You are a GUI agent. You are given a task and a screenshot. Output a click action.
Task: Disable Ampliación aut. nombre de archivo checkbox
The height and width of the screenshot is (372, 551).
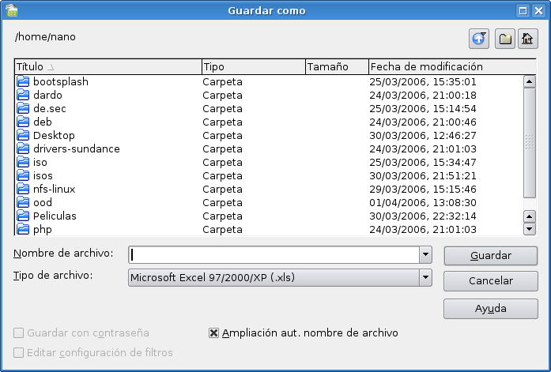tap(213, 333)
